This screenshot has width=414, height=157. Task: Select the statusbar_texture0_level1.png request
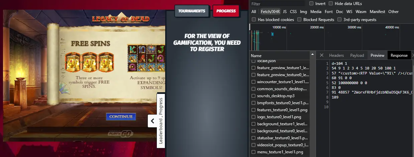point(280,138)
